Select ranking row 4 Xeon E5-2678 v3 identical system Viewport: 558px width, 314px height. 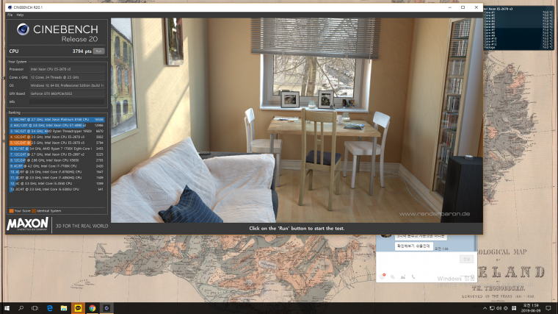[57, 137]
